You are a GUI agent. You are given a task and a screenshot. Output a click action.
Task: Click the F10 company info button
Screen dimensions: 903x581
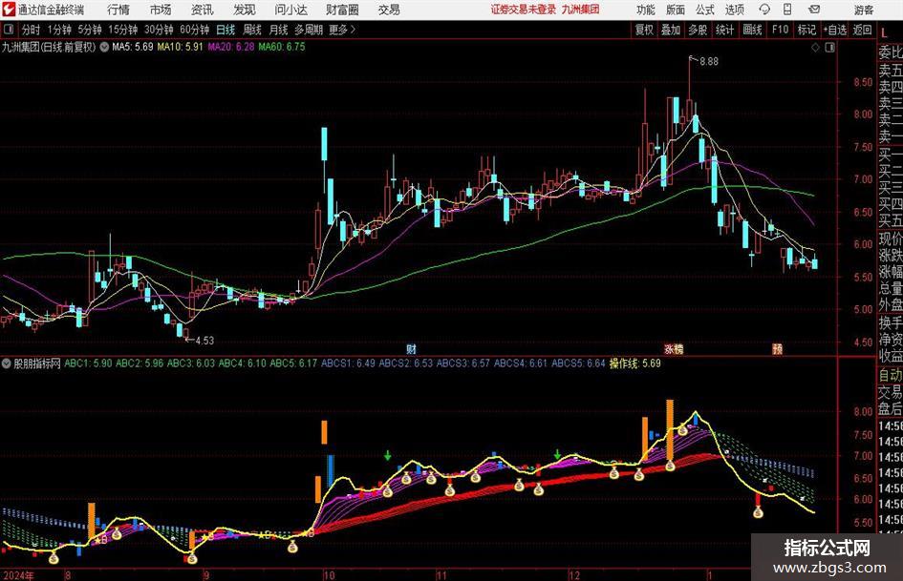(781, 30)
